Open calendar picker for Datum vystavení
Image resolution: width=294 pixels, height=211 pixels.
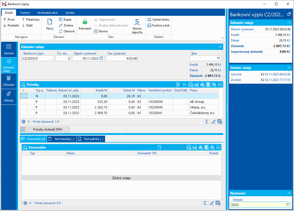101,58
